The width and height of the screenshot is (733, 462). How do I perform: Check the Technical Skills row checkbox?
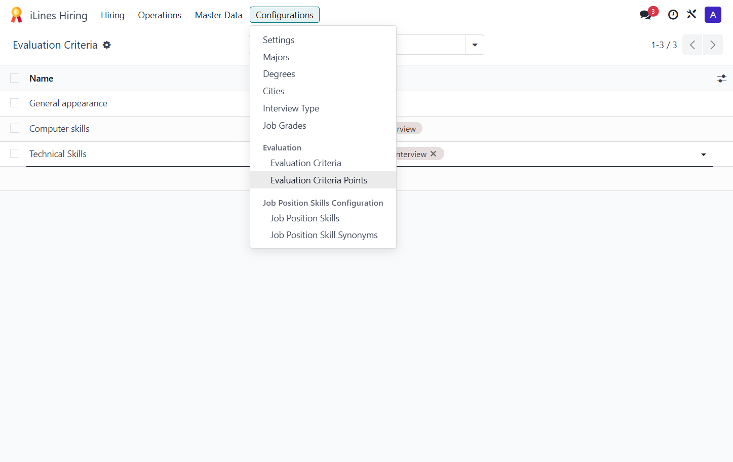click(15, 153)
